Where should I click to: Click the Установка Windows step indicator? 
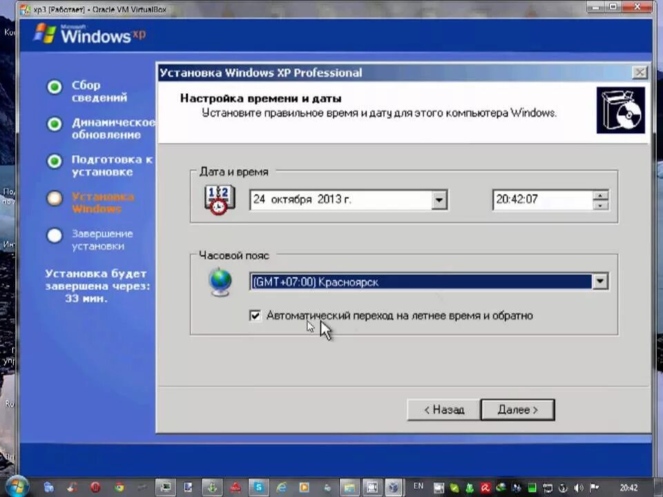coord(55,198)
